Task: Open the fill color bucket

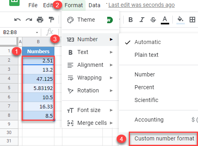Action: pyautogui.click(x=180, y=20)
